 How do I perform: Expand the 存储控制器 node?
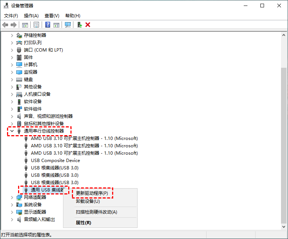click(12, 35)
